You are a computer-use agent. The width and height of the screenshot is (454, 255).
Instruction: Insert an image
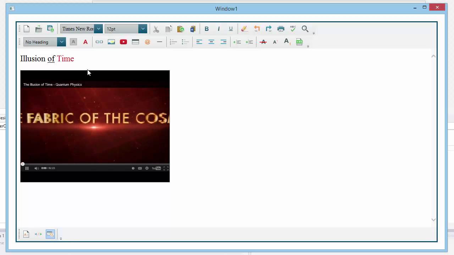[x=111, y=42]
